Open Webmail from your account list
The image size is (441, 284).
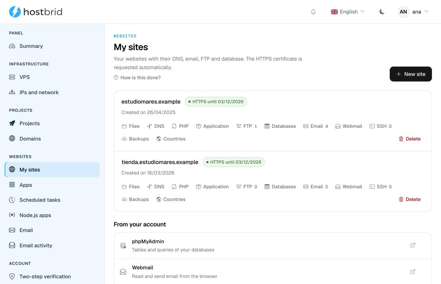pos(272,272)
